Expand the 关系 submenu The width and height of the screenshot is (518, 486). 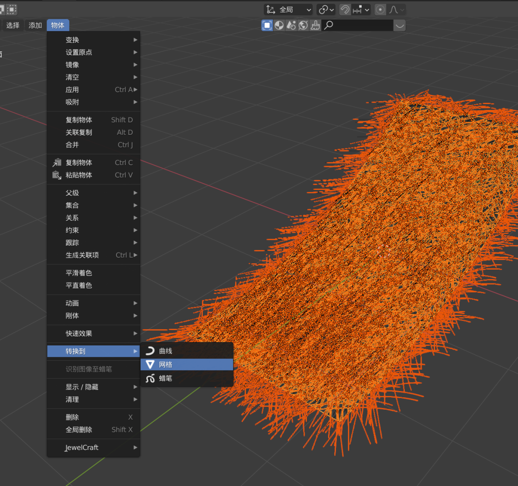tap(94, 218)
